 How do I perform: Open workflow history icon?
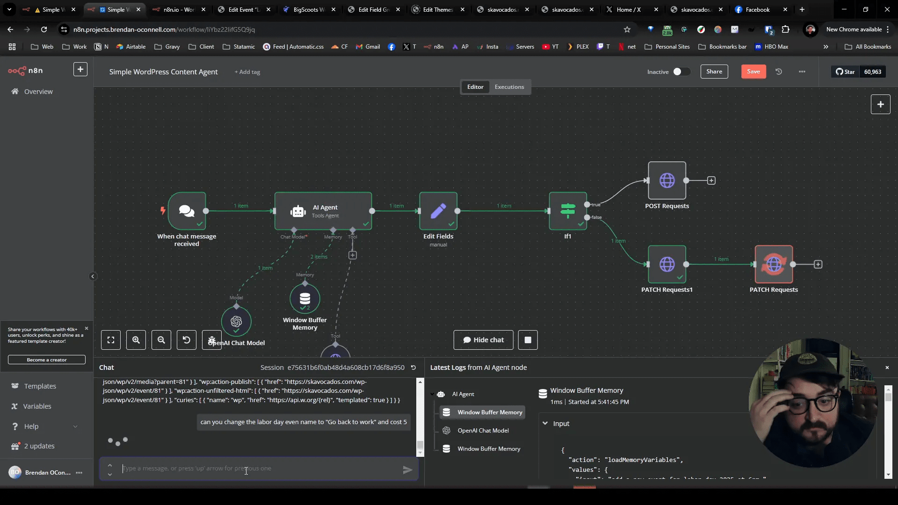point(779,72)
